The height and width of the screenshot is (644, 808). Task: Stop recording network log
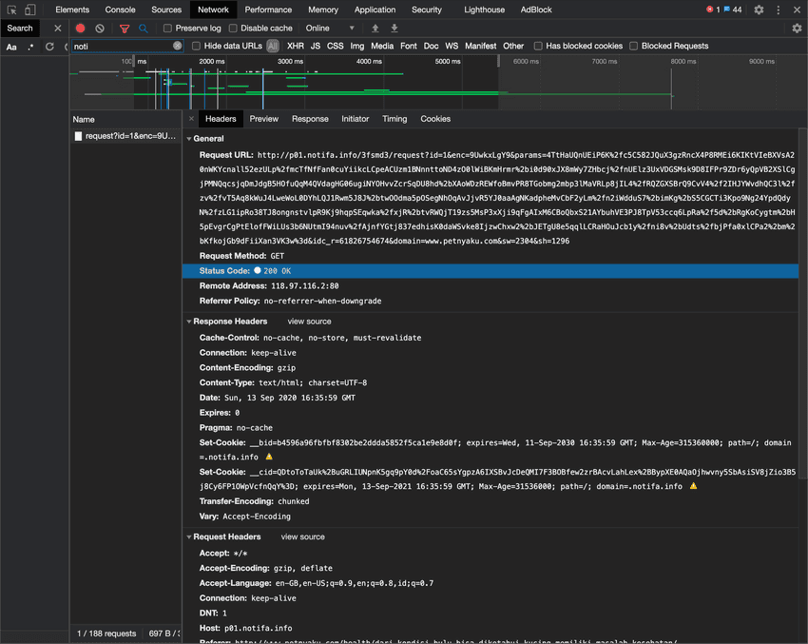coord(80,29)
